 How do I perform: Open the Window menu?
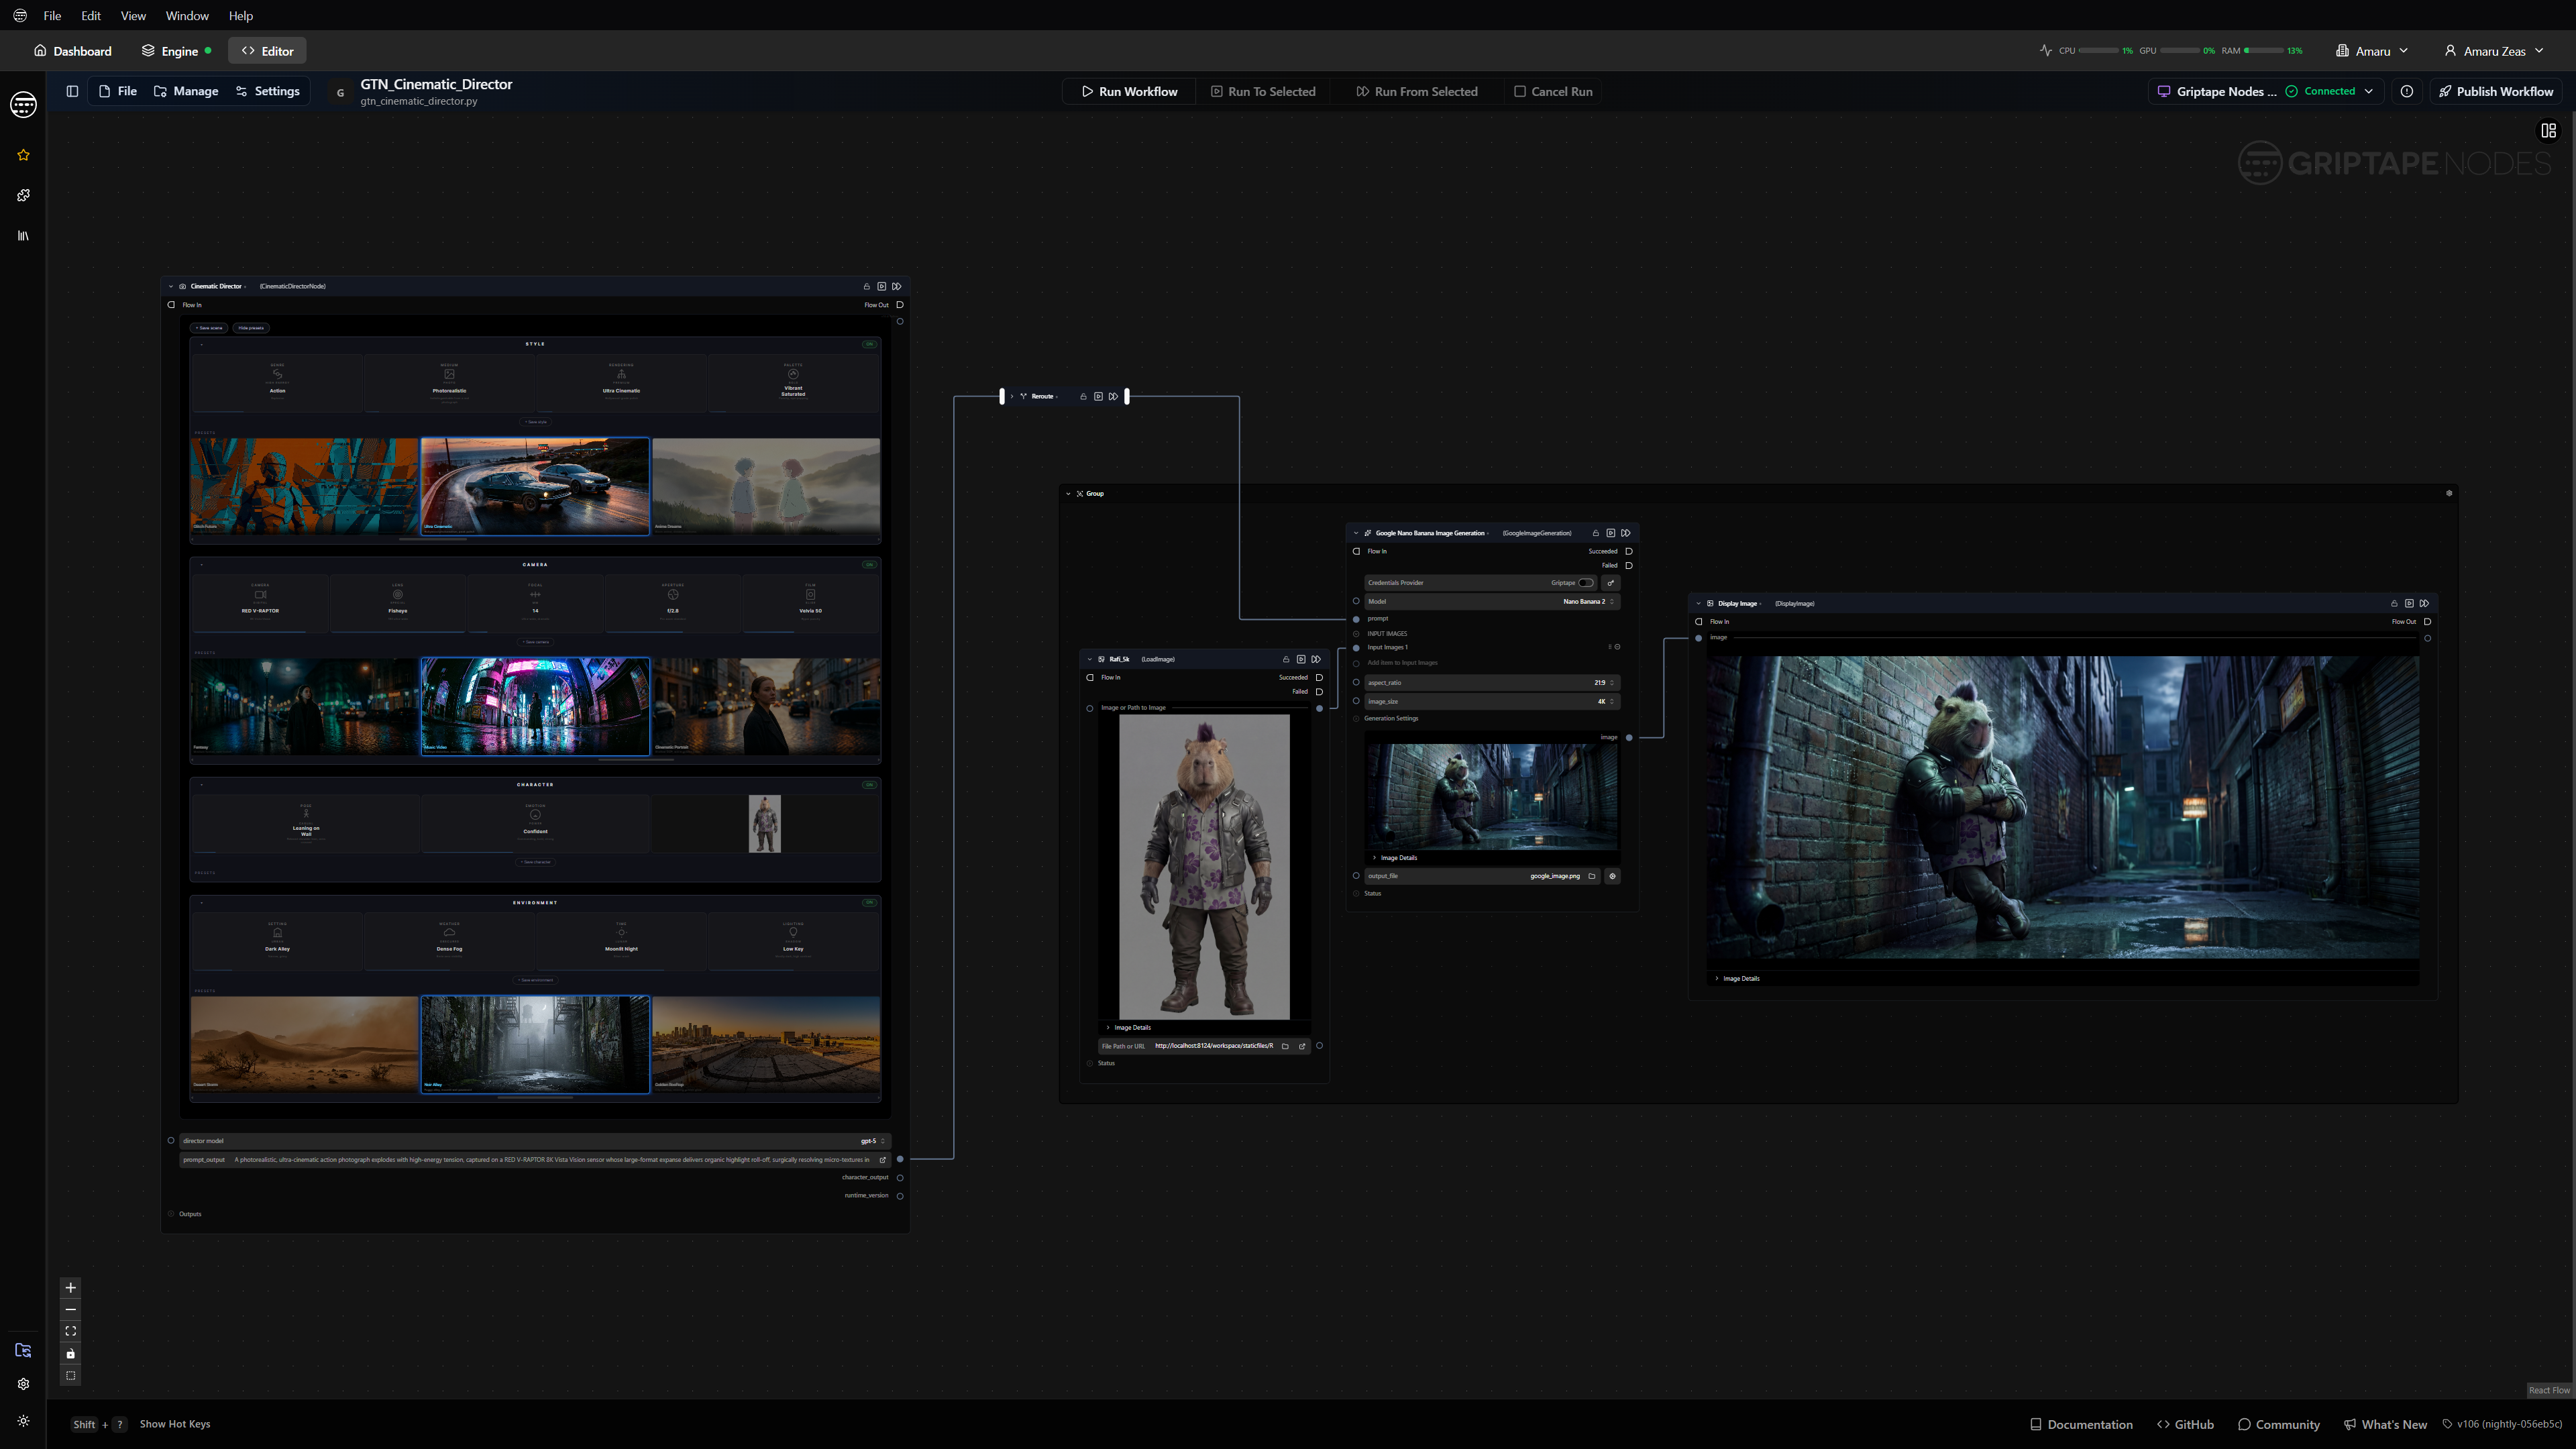click(187, 16)
